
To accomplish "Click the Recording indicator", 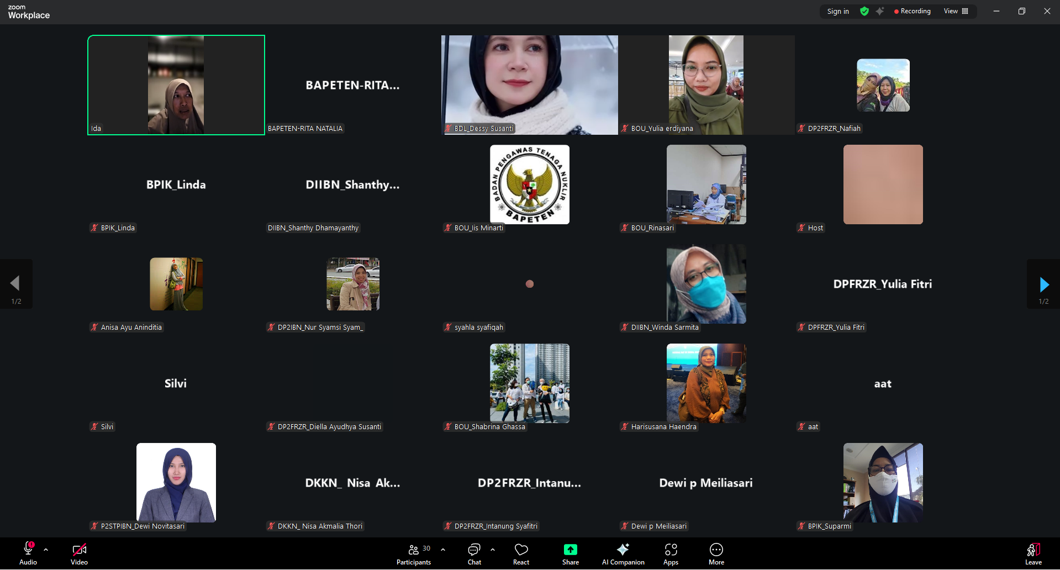I will (913, 11).
